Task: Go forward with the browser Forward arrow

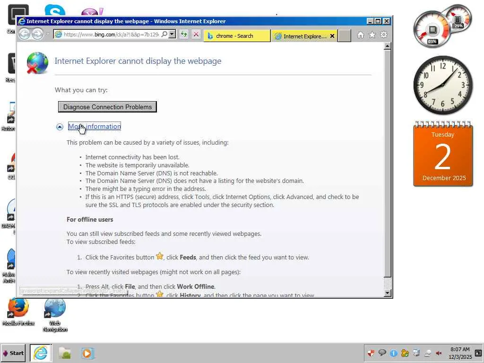Action: coord(37,34)
